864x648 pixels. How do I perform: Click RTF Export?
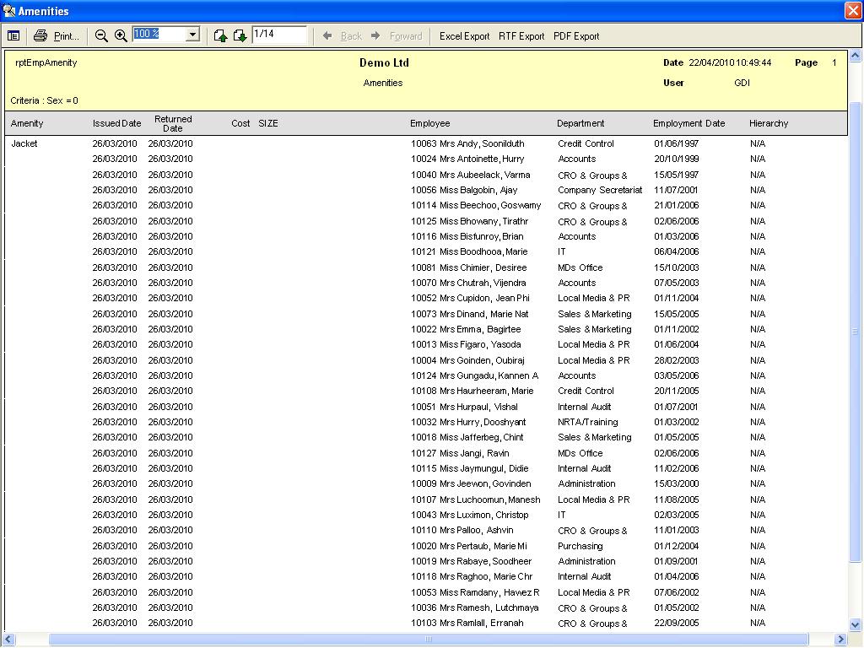click(x=521, y=36)
